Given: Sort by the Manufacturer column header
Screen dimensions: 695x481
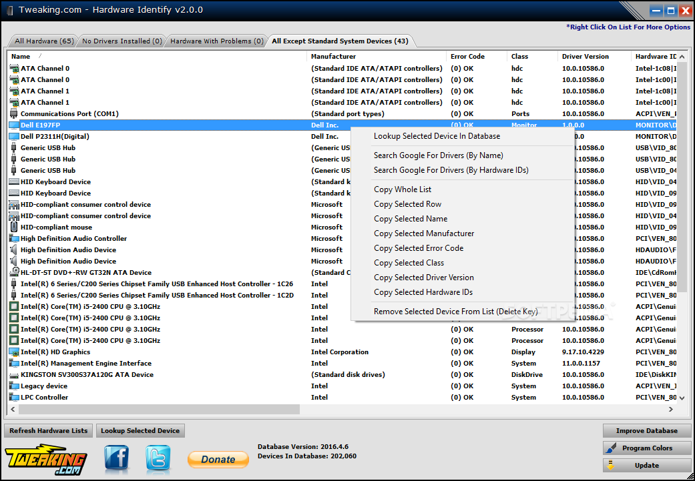Looking at the screenshot, I should click(x=377, y=57).
